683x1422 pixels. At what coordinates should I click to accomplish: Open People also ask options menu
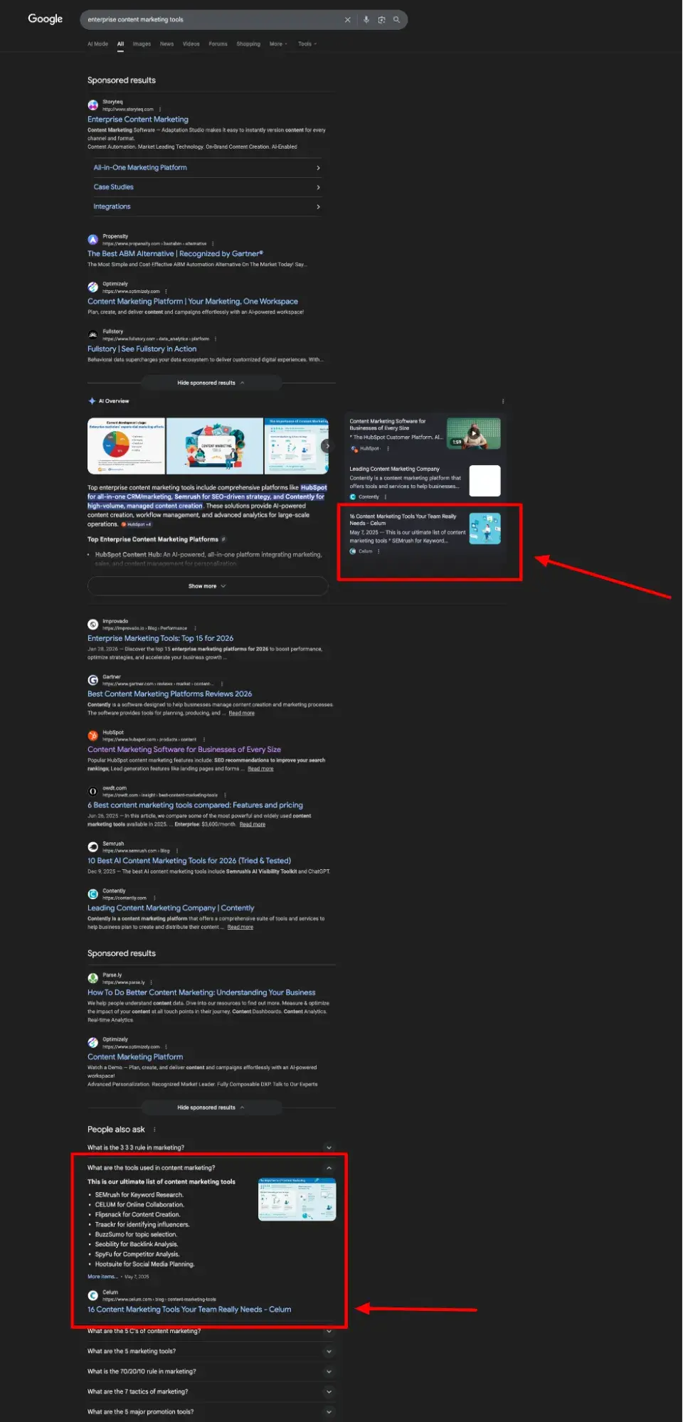tap(154, 1130)
